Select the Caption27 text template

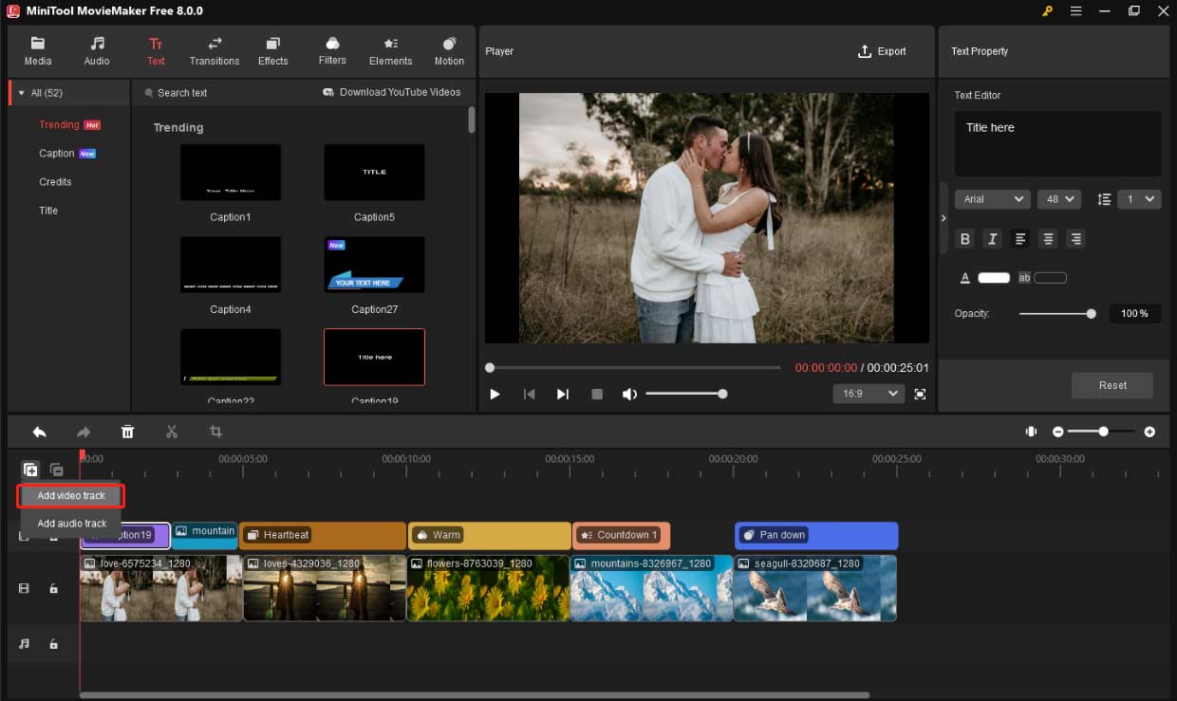pos(374,265)
